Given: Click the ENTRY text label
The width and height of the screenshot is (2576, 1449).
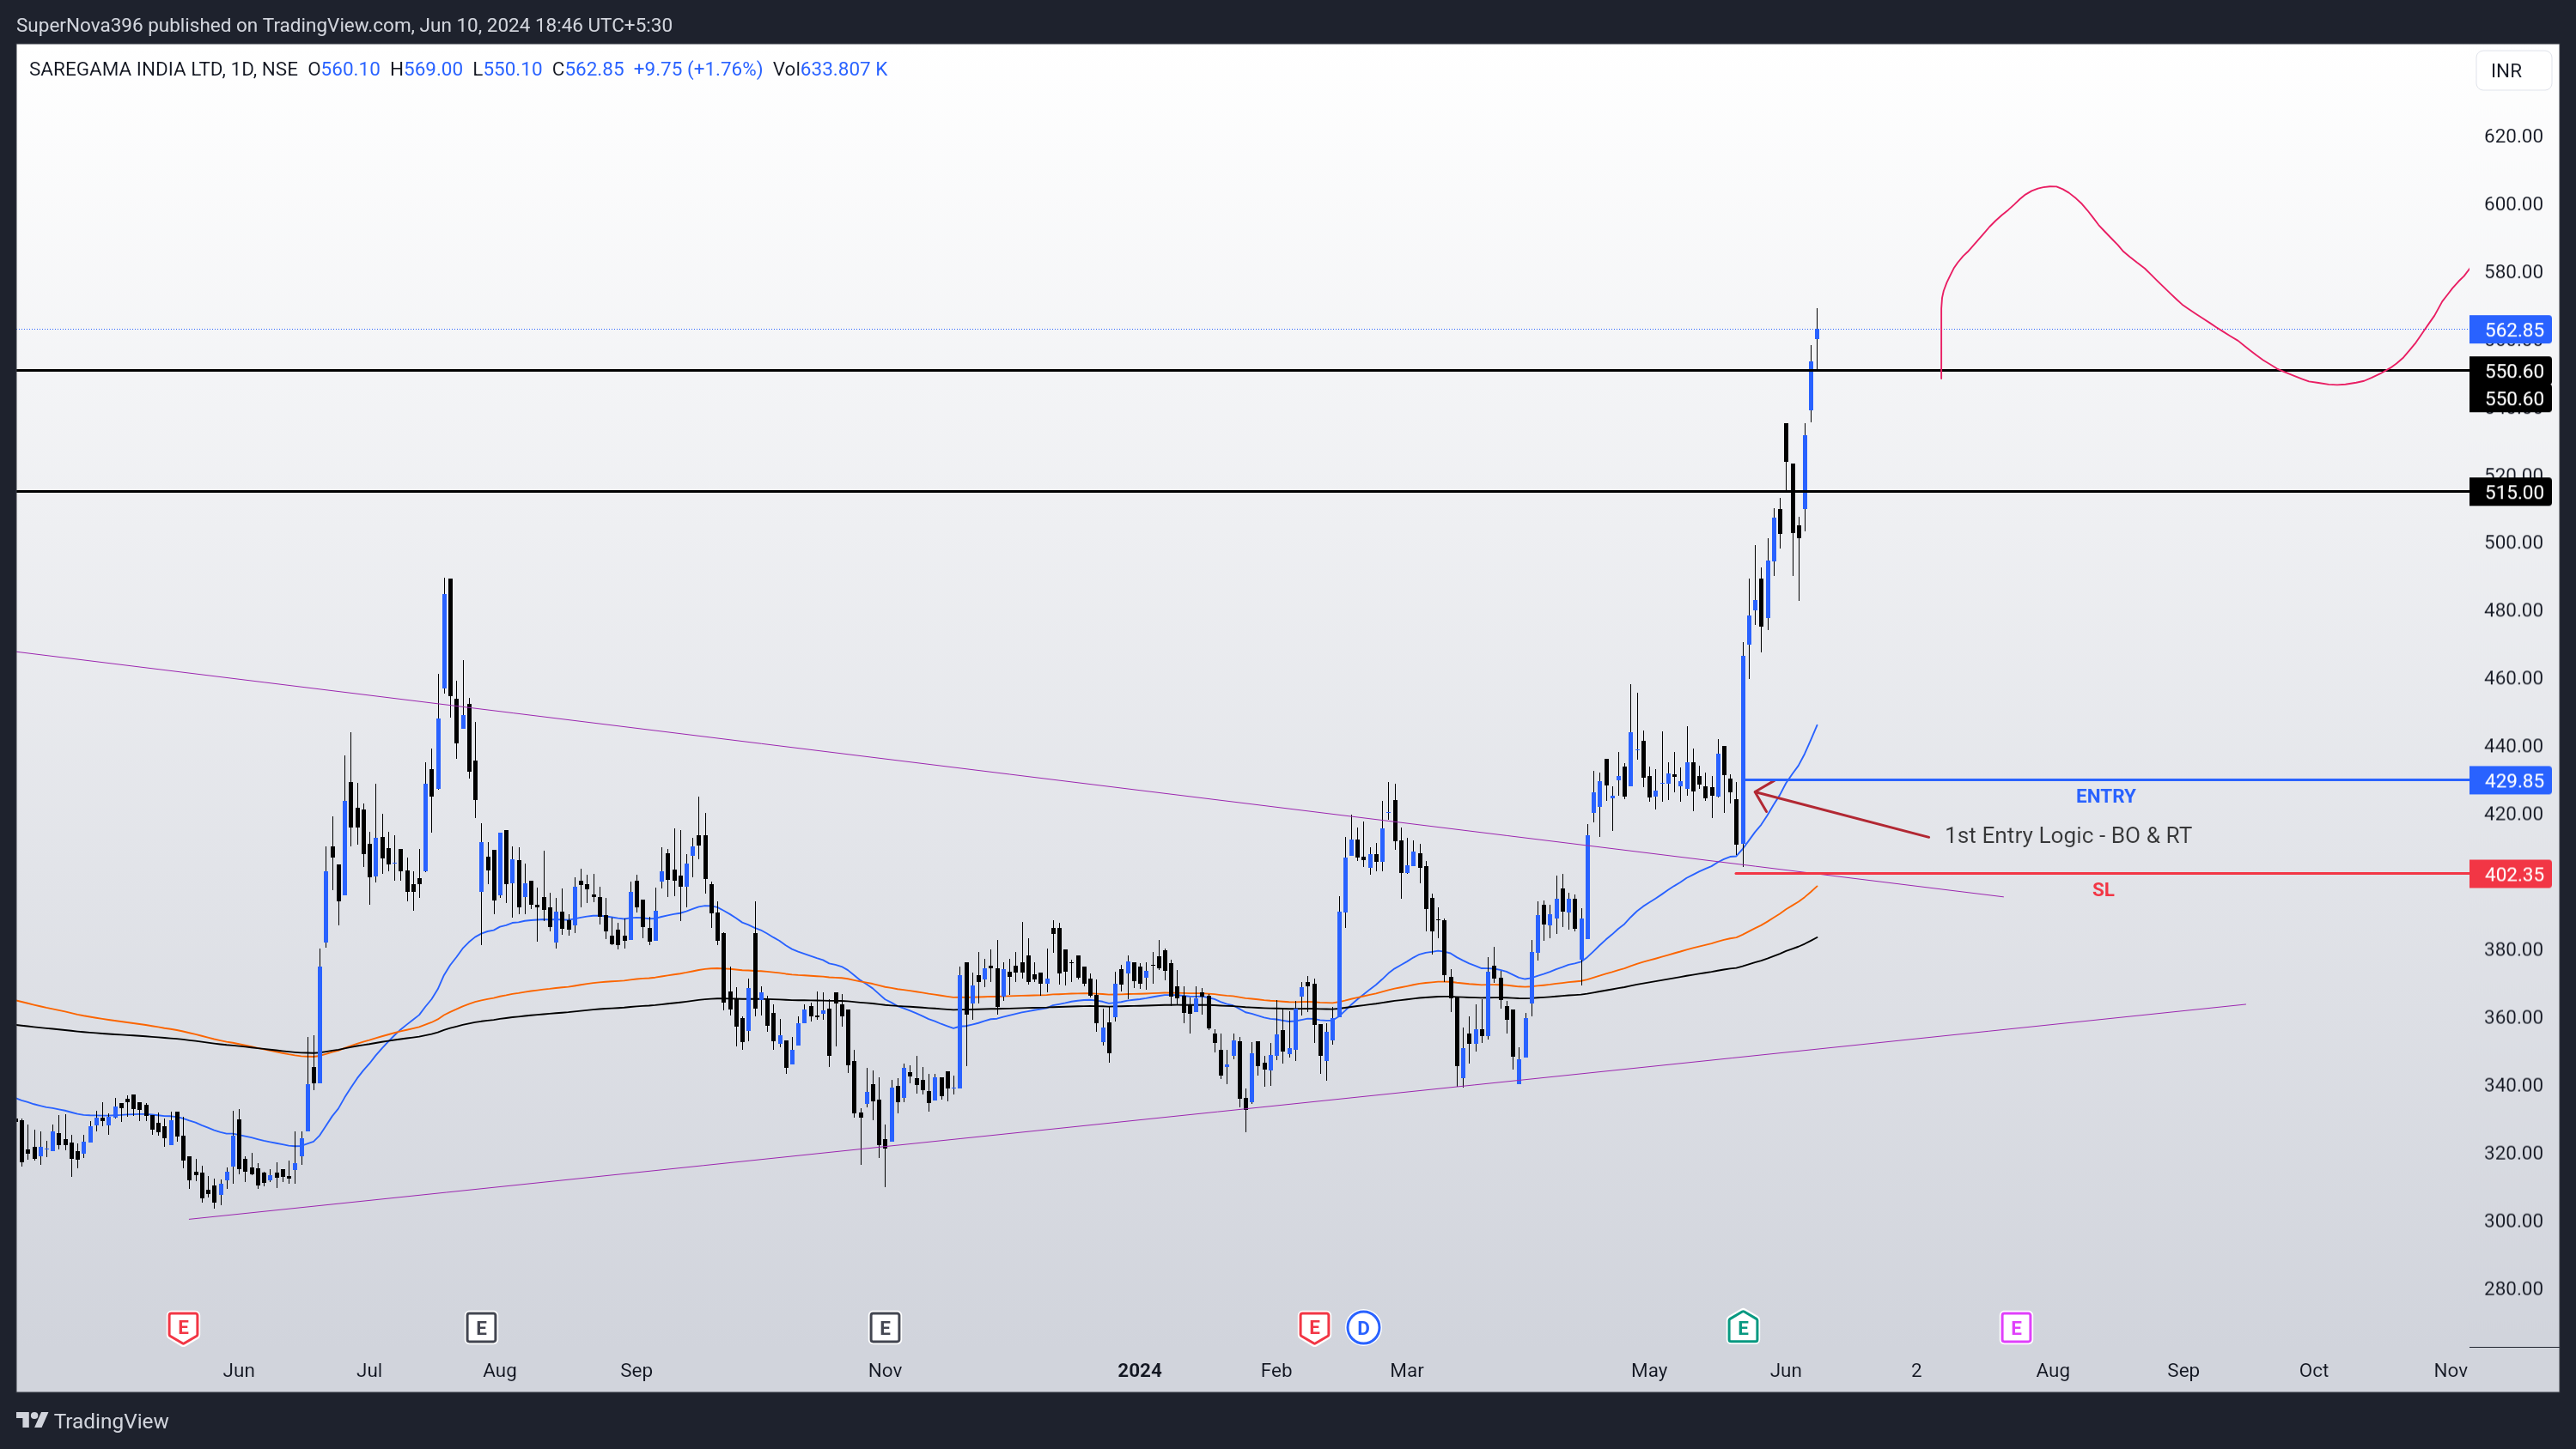Looking at the screenshot, I should (2105, 796).
